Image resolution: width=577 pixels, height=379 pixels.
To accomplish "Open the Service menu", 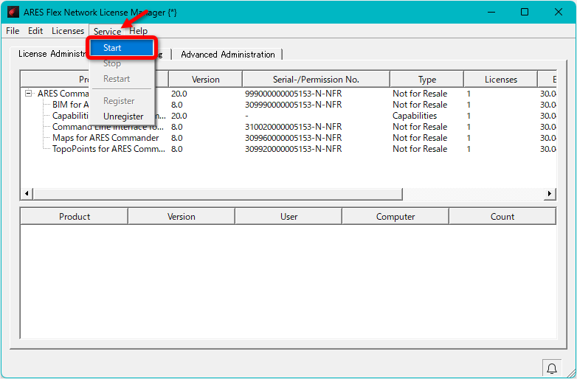I will click(x=107, y=31).
